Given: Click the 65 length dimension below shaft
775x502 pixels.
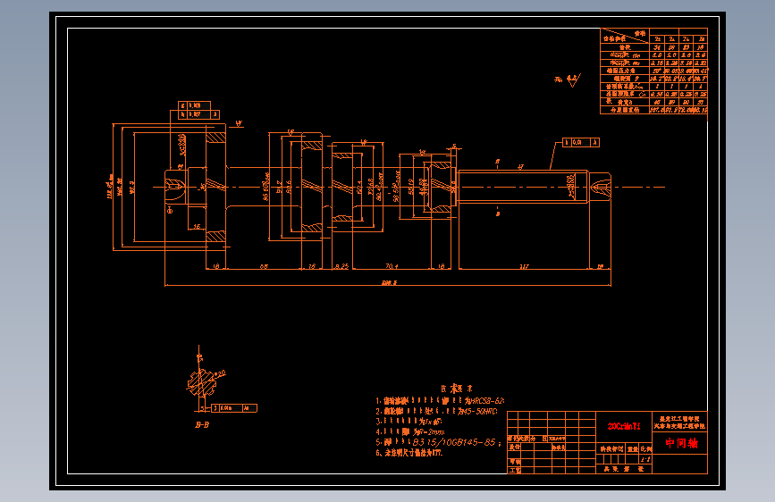Looking at the screenshot, I should 264,266.
